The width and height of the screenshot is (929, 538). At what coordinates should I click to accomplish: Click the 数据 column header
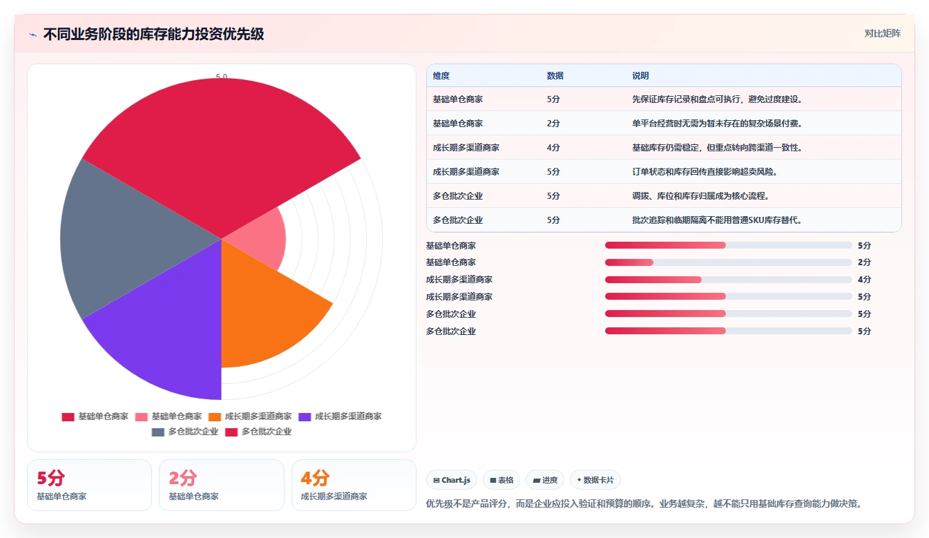coord(555,76)
